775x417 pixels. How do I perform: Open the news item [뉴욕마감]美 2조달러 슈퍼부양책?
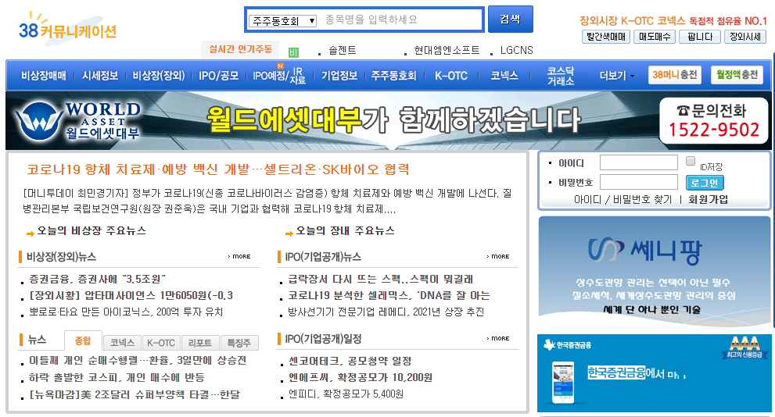point(135,394)
